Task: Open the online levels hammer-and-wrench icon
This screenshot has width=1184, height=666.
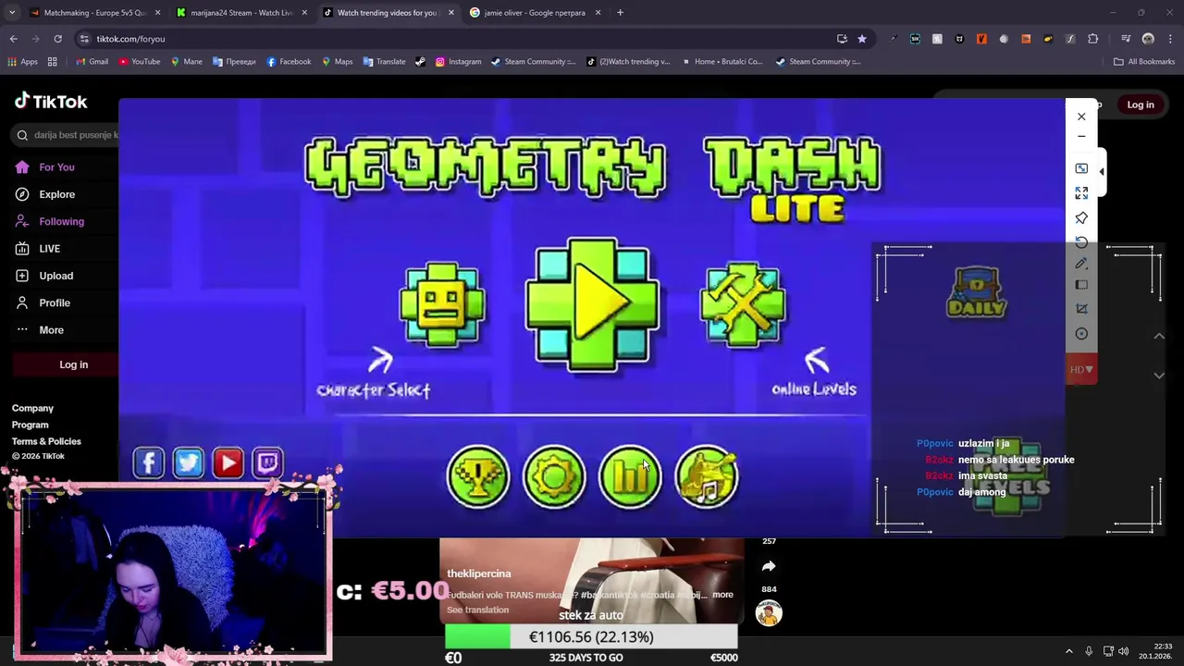Action: pos(743,305)
